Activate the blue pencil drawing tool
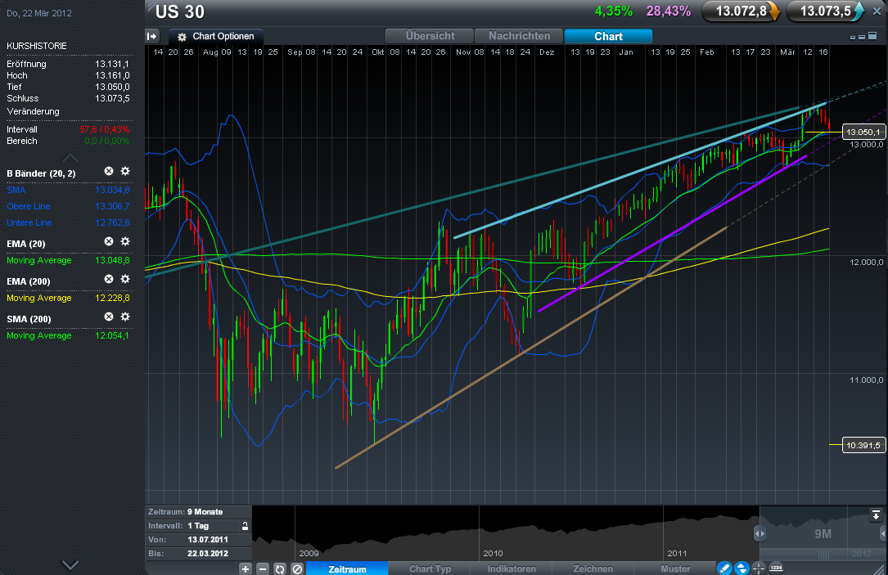Image resolution: width=888 pixels, height=575 pixels. click(724, 568)
